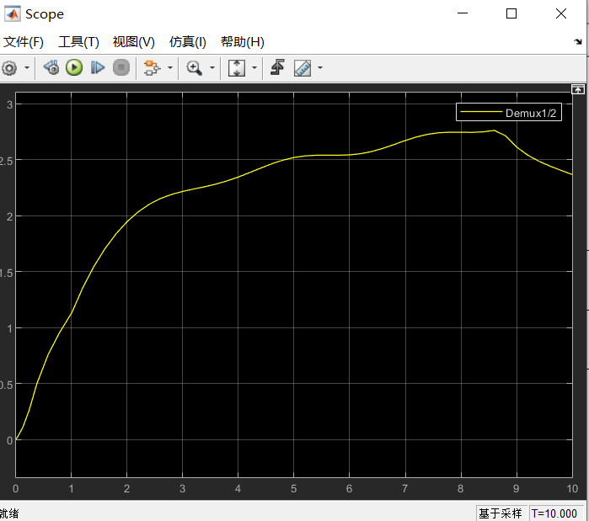Image resolution: width=589 pixels, height=521 pixels.
Task: Expand the highlight block dropdown arrow
Action: click(170, 68)
